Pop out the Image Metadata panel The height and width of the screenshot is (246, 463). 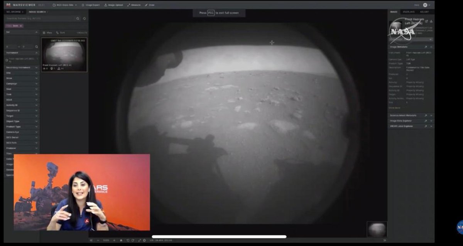click(x=426, y=47)
